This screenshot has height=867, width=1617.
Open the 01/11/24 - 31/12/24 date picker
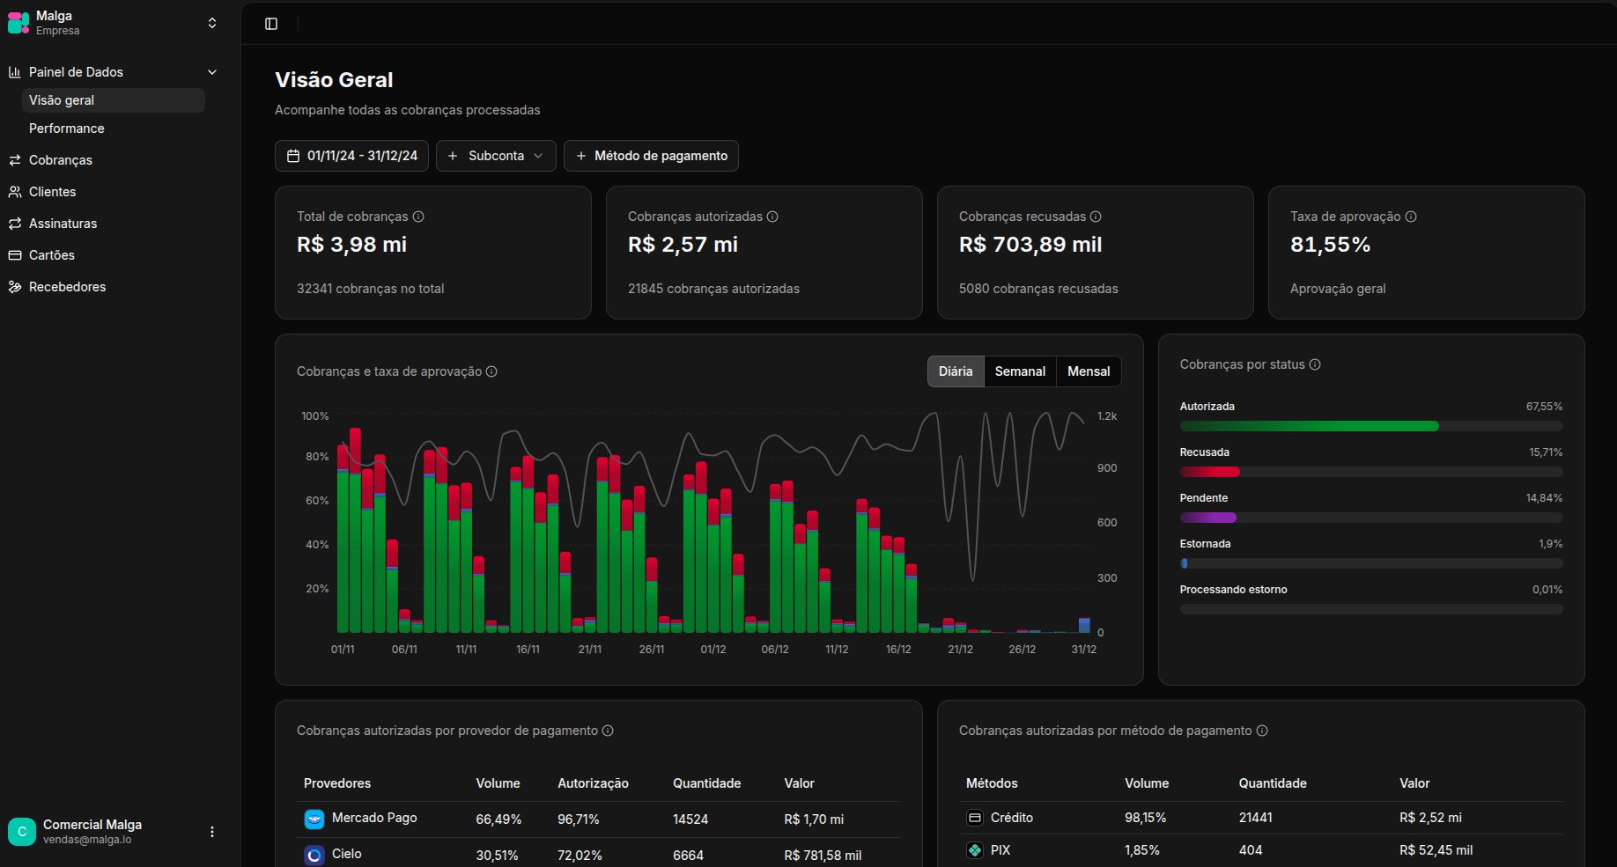click(352, 156)
